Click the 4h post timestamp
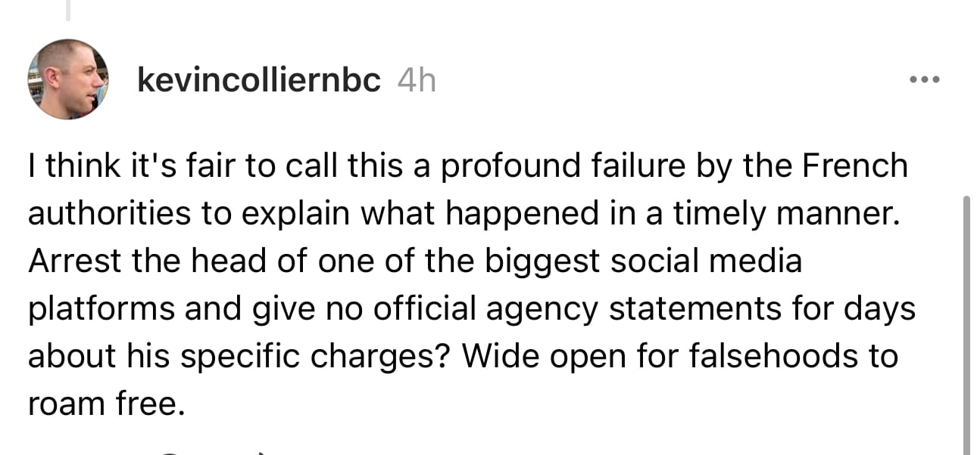Image resolution: width=977 pixels, height=455 pixels. tap(417, 80)
